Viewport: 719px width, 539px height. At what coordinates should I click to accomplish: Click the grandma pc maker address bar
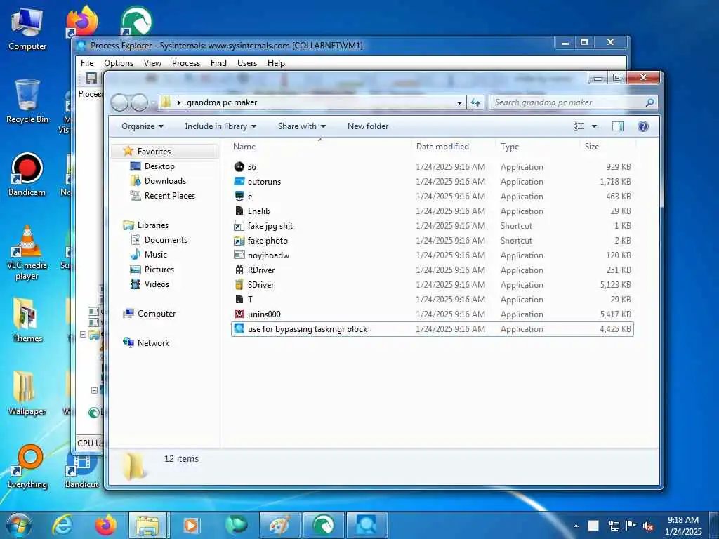(x=312, y=102)
